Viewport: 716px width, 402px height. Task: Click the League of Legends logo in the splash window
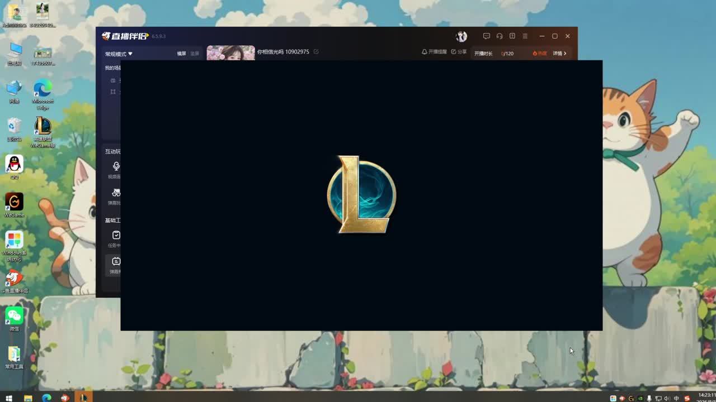(x=361, y=194)
